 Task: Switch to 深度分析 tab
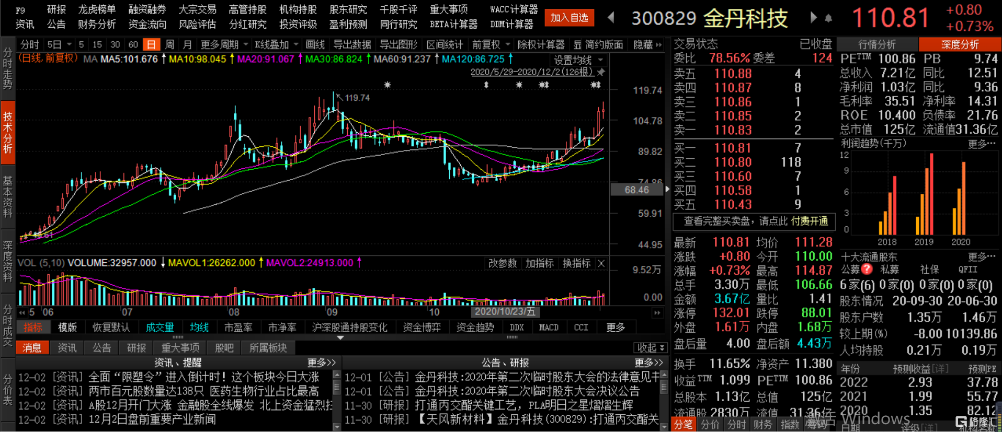point(960,44)
